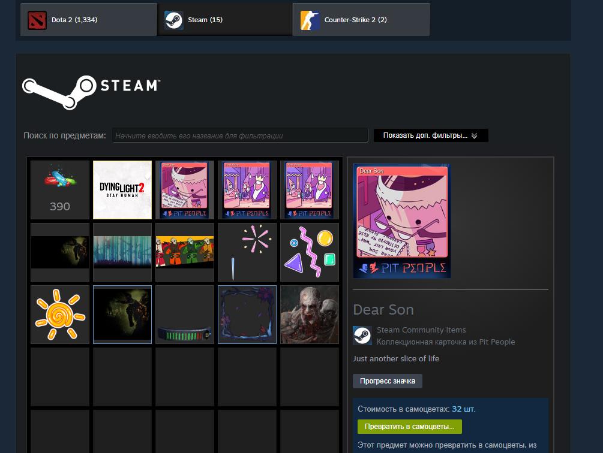Select the fireworks sticker item

tap(247, 252)
